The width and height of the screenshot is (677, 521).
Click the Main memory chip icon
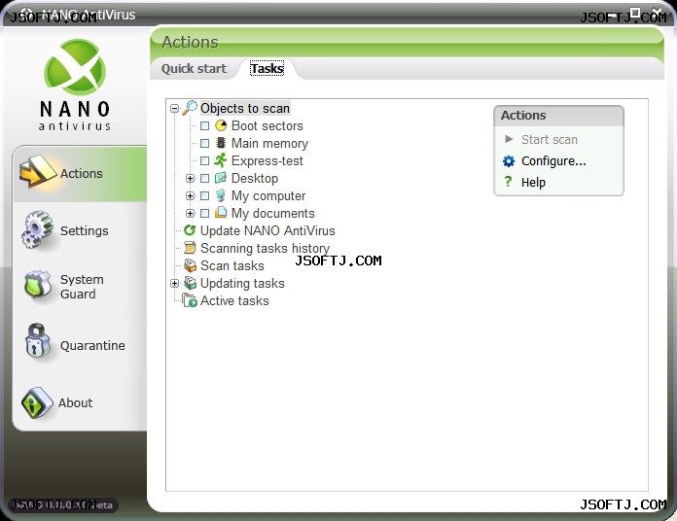(221, 143)
